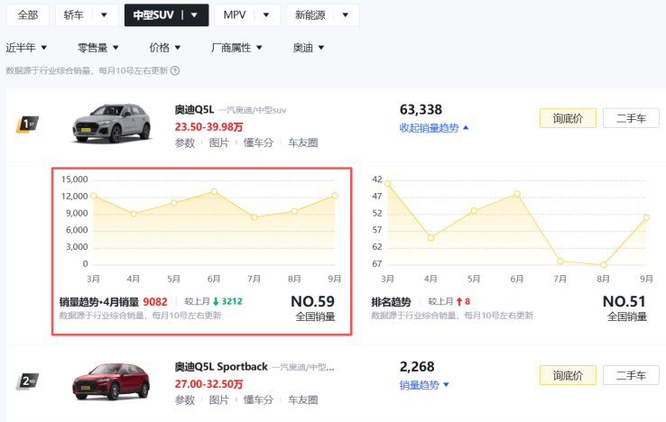Click the 9月 point on ranking chart
Image resolution: width=666 pixels, height=422 pixels.
(x=646, y=217)
